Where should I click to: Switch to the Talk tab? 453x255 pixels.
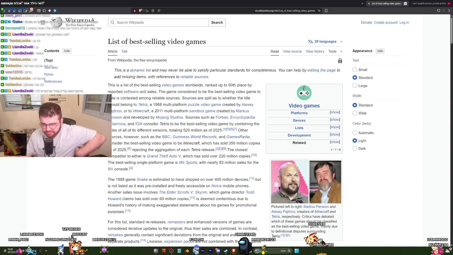124,51
